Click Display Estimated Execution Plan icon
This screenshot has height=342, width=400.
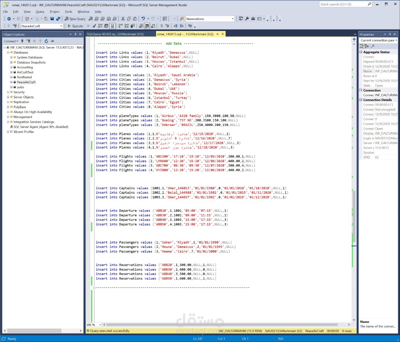pos(100,26)
